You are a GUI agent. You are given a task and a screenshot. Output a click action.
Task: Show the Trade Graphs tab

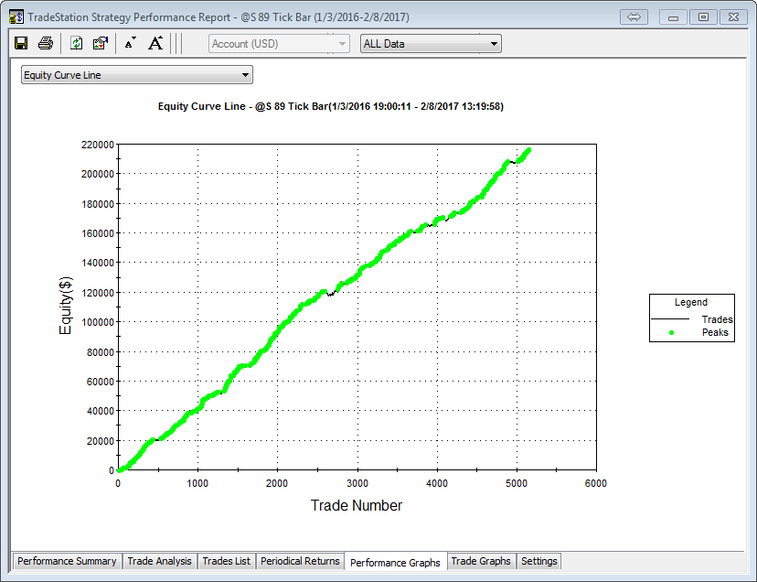click(x=481, y=561)
